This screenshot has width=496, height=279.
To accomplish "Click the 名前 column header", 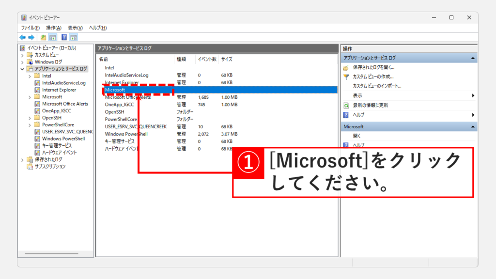I will coord(104,59).
